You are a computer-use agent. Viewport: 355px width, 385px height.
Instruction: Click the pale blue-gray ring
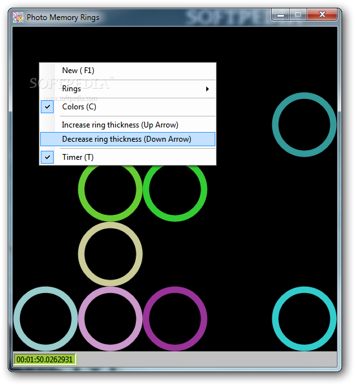tap(46, 319)
